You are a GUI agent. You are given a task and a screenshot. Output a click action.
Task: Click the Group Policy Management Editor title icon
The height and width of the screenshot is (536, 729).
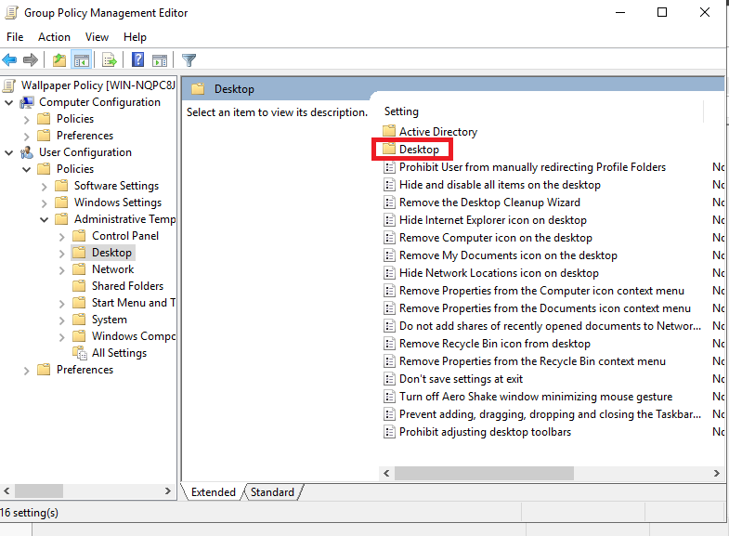pos(12,13)
